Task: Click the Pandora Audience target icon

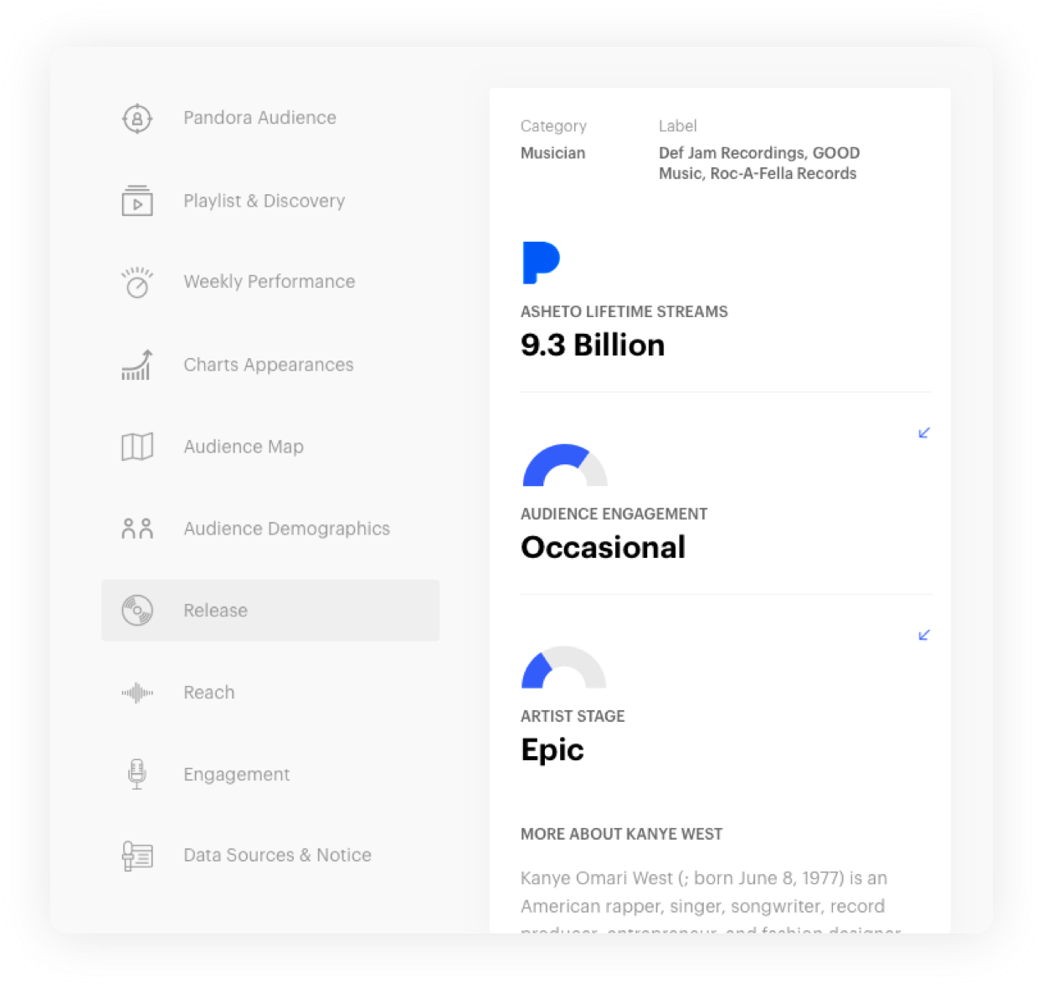Action: [137, 118]
